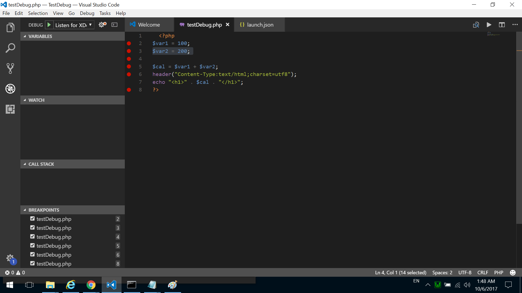Open the Paint taskbar icon

[x=172, y=285]
